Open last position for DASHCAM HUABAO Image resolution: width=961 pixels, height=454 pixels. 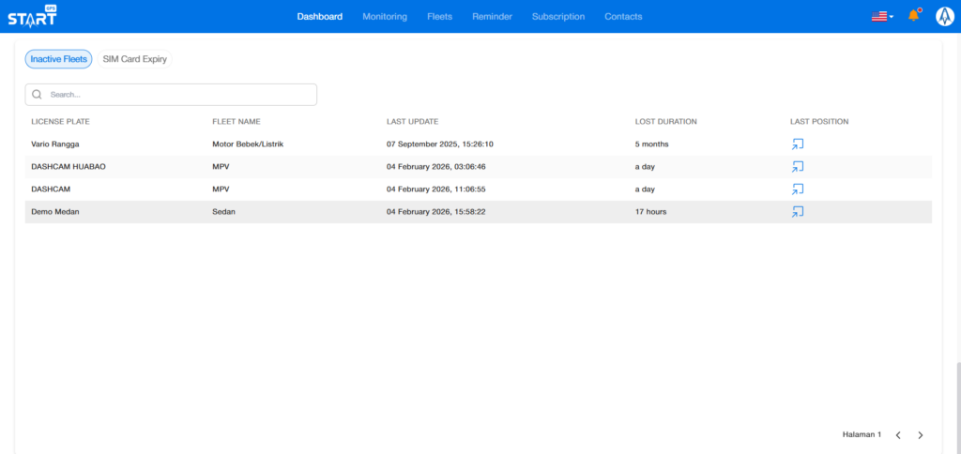(x=797, y=167)
